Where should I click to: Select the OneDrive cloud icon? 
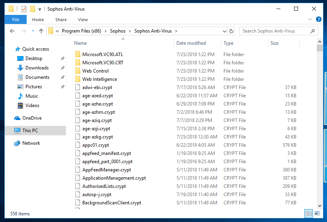[17, 118]
